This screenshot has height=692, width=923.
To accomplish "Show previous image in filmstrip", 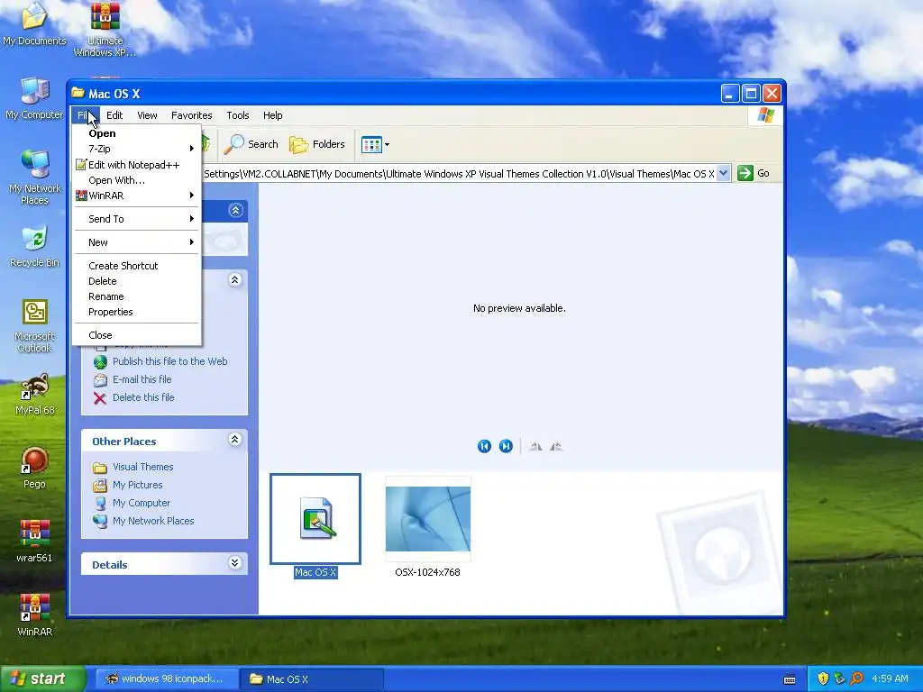I will click(484, 447).
